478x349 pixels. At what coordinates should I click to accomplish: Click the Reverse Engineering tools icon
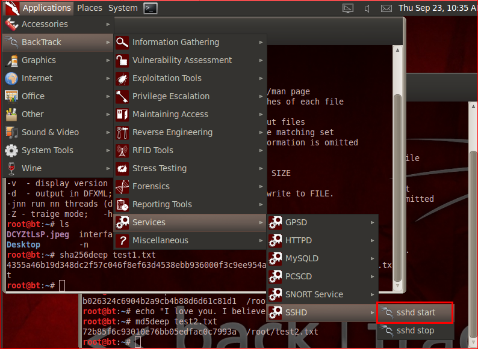[x=122, y=132]
